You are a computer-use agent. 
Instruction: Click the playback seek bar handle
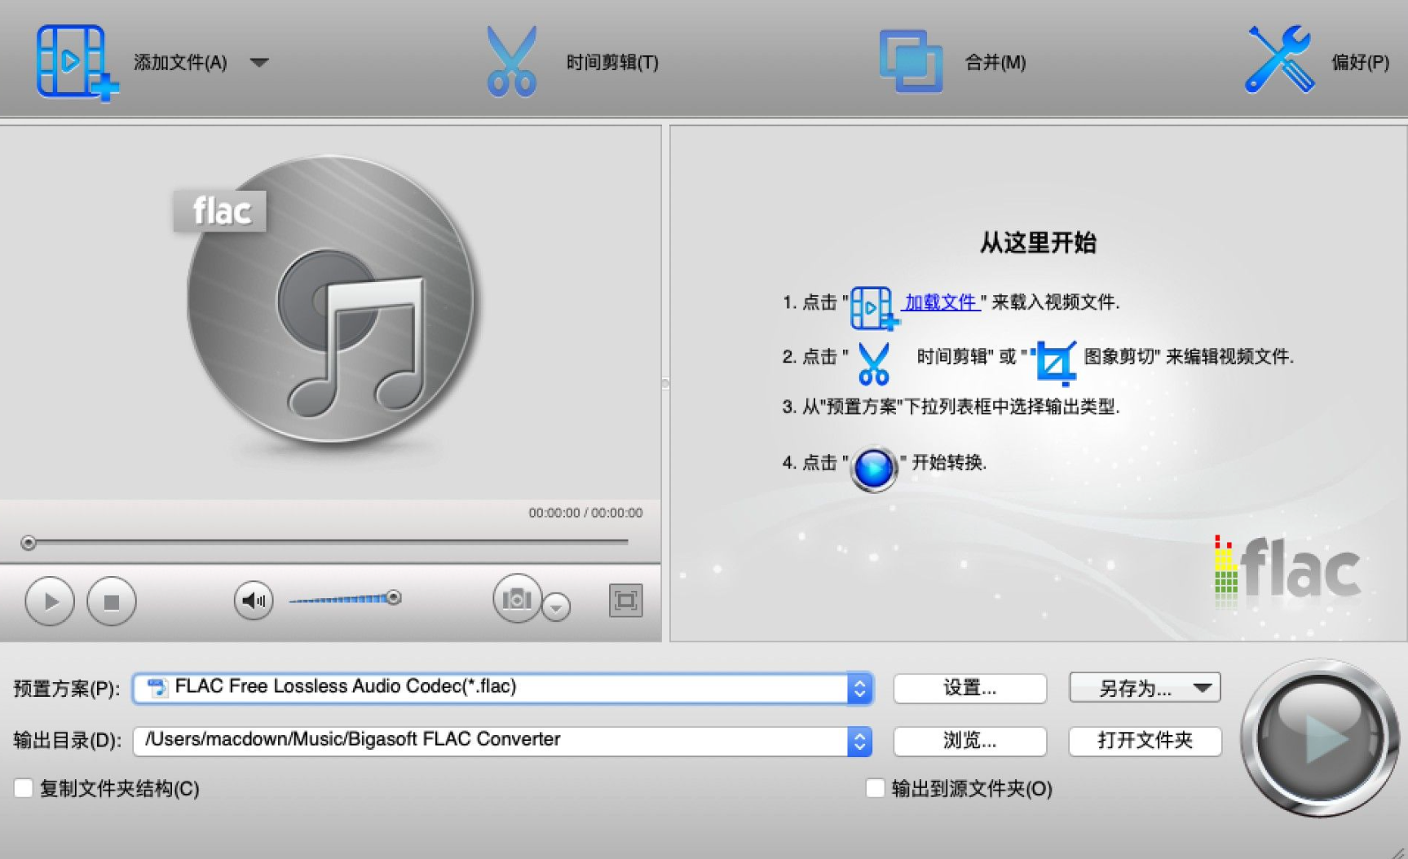click(x=29, y=543)
